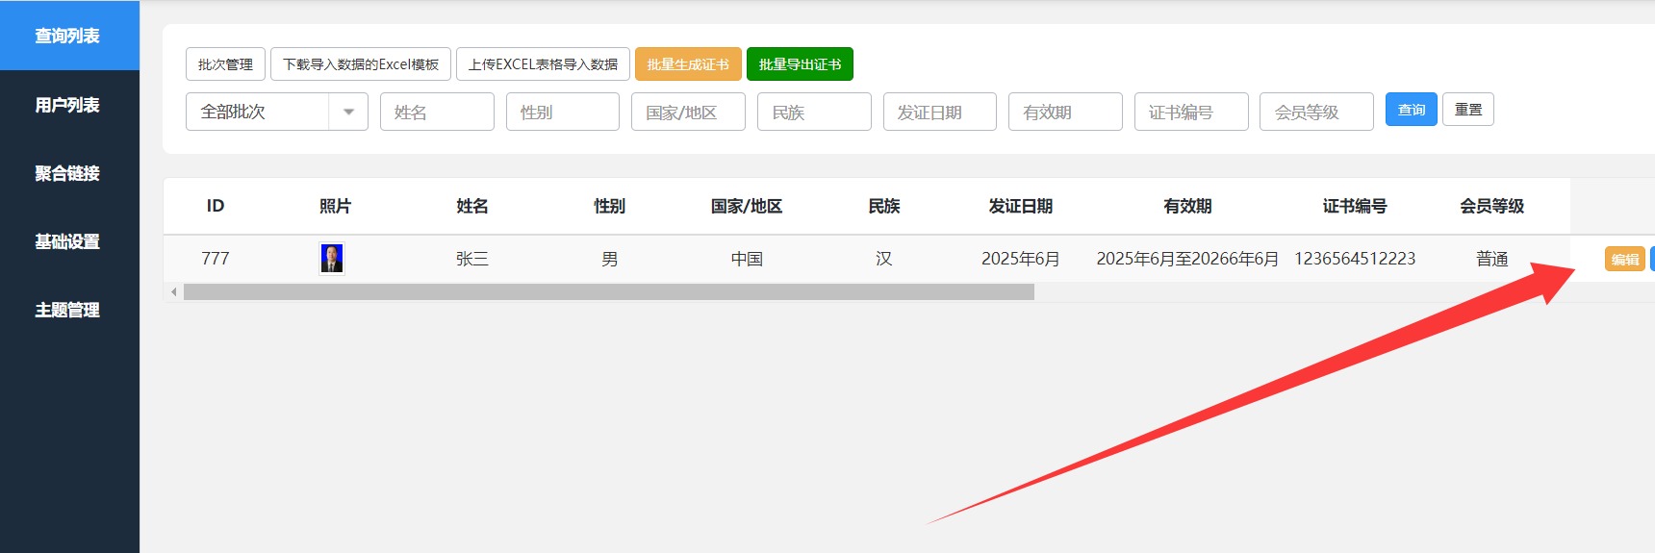Focus the 国家/地区 search field
The height and width of the screenshot is (553, 1655).
(x=688, y=112)
